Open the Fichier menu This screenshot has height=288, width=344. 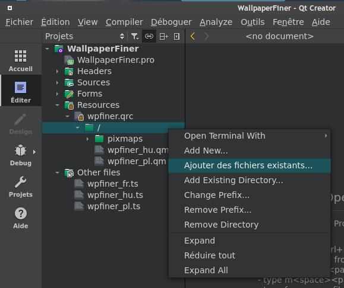pyautogui.click(x=19, y=22)
